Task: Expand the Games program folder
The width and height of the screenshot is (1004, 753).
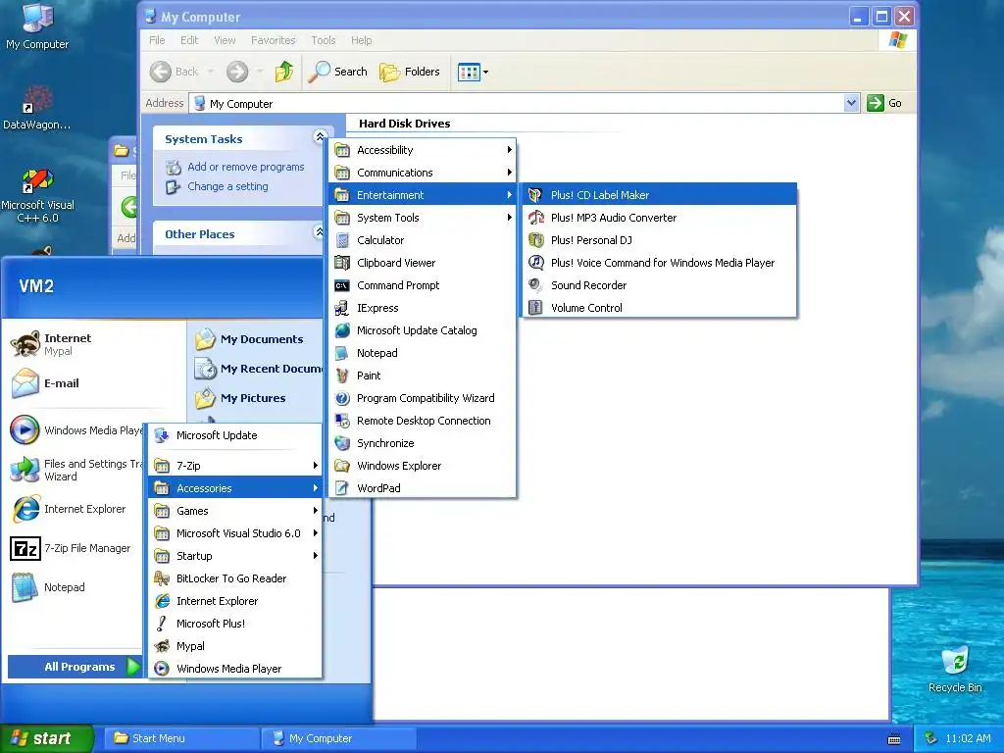Action: 235,511
